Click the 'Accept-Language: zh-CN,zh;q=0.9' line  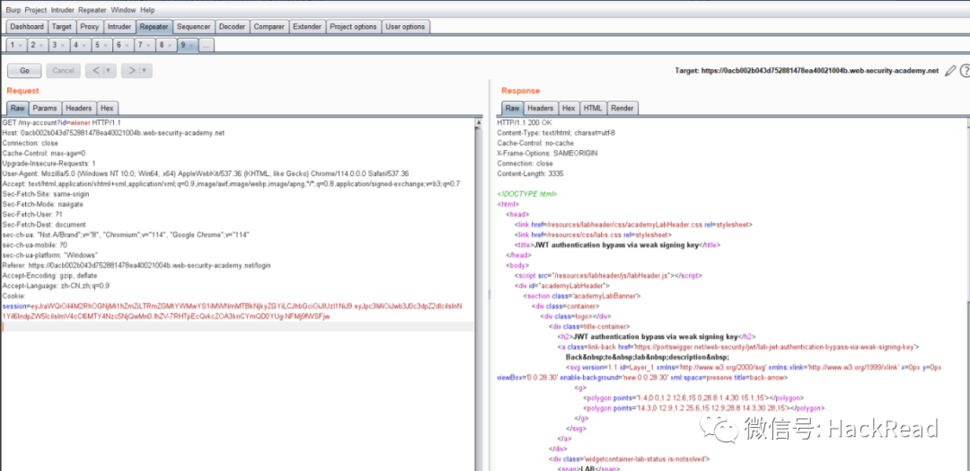click(57, 286)
